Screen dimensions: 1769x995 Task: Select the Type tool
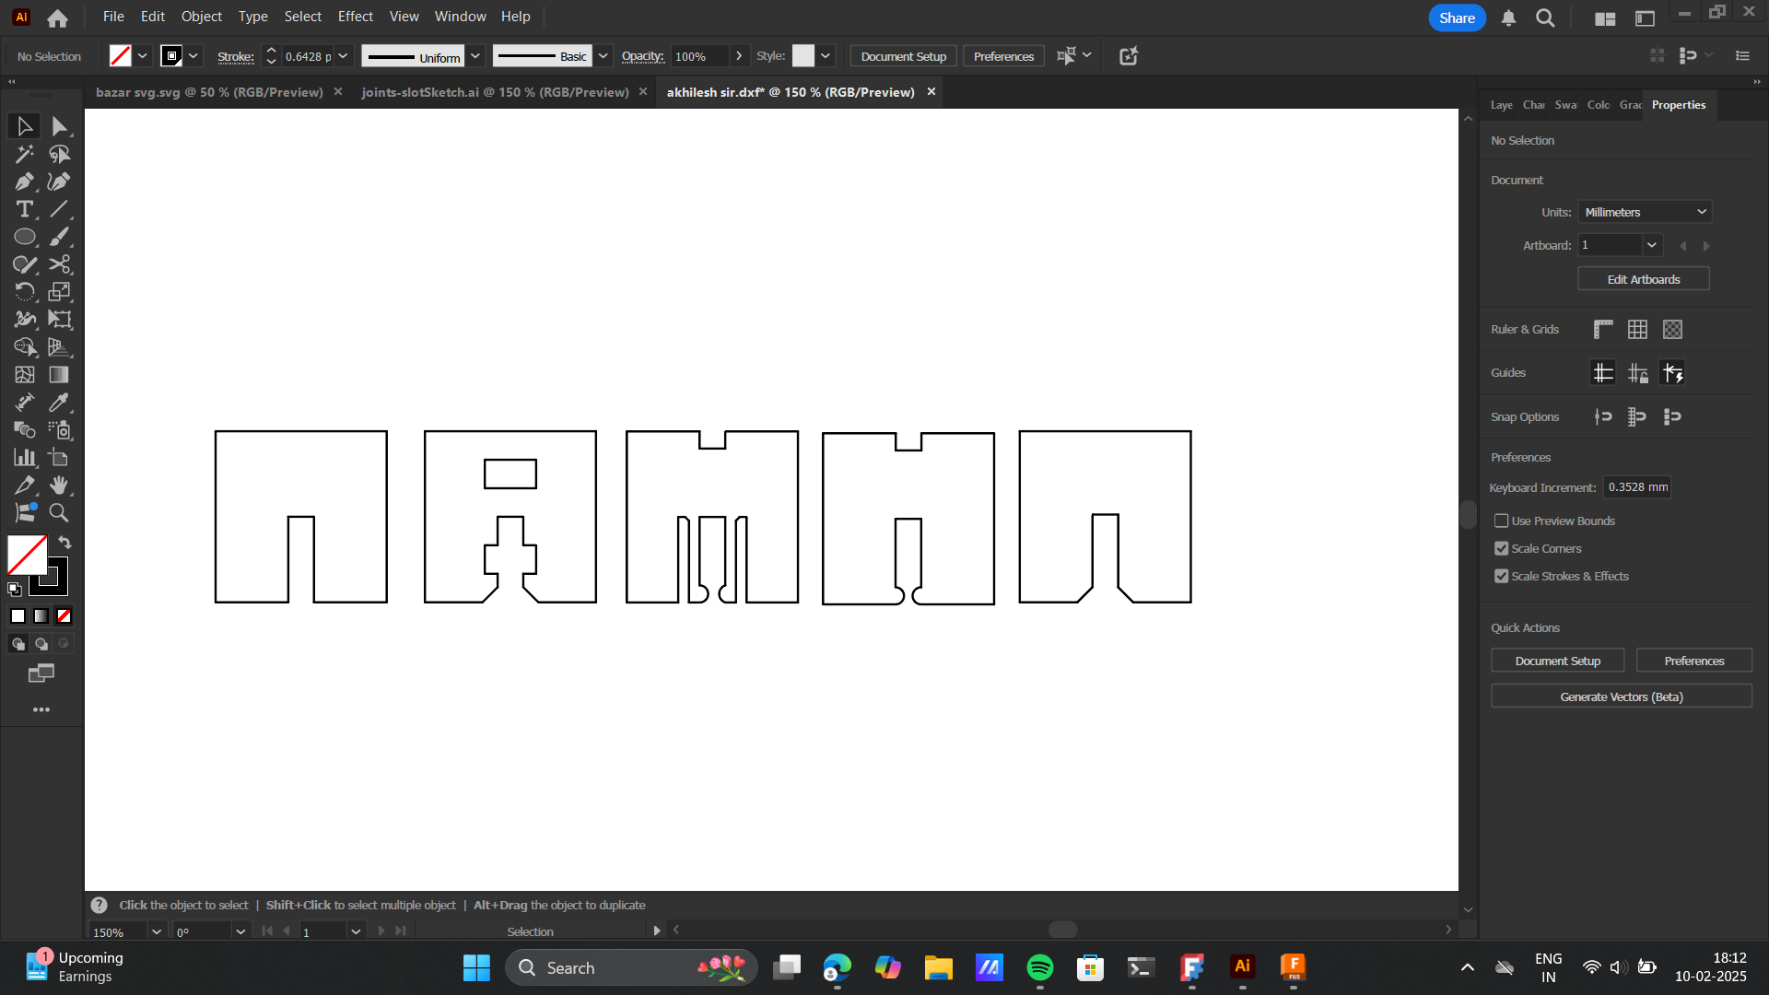(25, 209)
